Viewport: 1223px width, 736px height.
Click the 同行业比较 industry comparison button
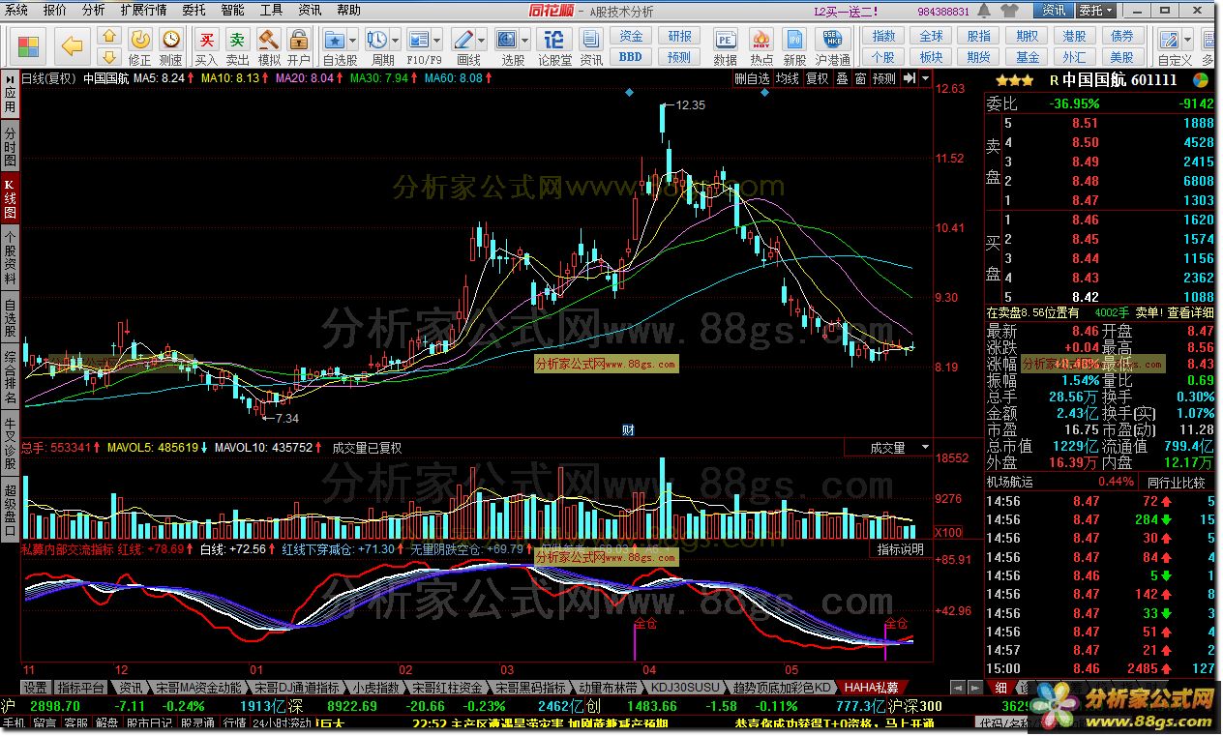(1177, 482)
